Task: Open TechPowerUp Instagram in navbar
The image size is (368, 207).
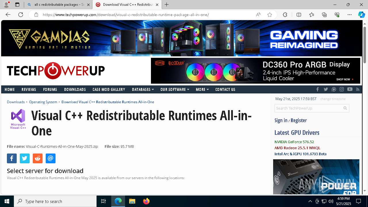Action: pyautogui.click(x=342, y=89)
